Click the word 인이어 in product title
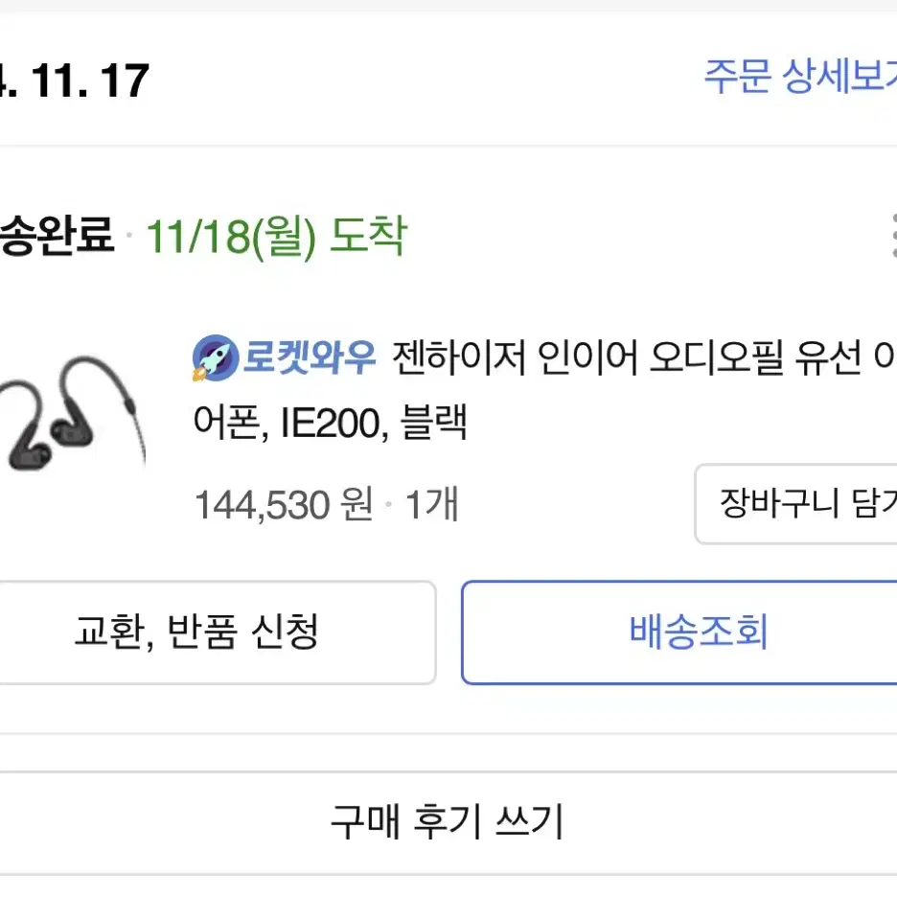Image resolution: width=897 pixels, height=897 pixels. pos(588,357)
